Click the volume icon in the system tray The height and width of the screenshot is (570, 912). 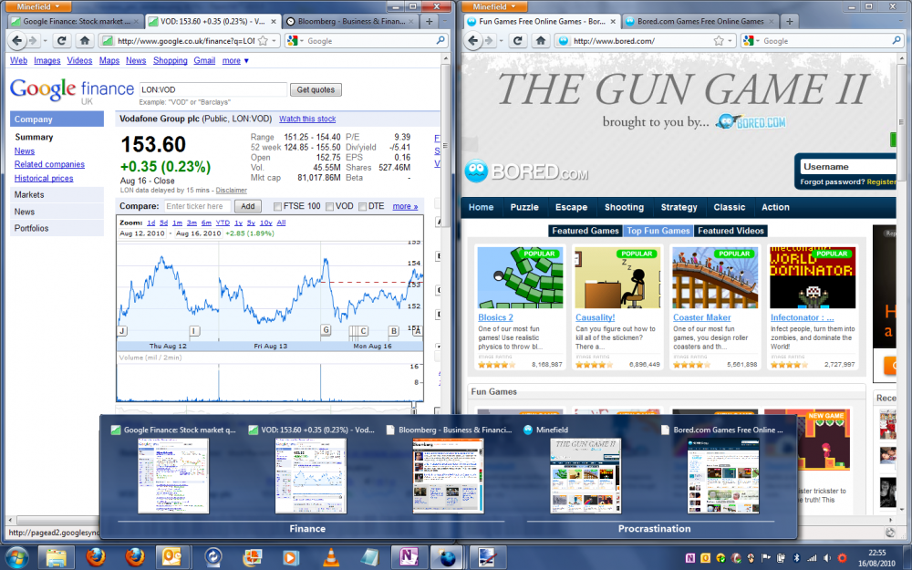[826, 558]
